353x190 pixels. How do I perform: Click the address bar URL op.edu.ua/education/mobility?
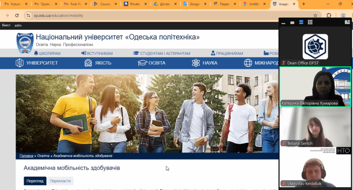click(x=59, y=16)
